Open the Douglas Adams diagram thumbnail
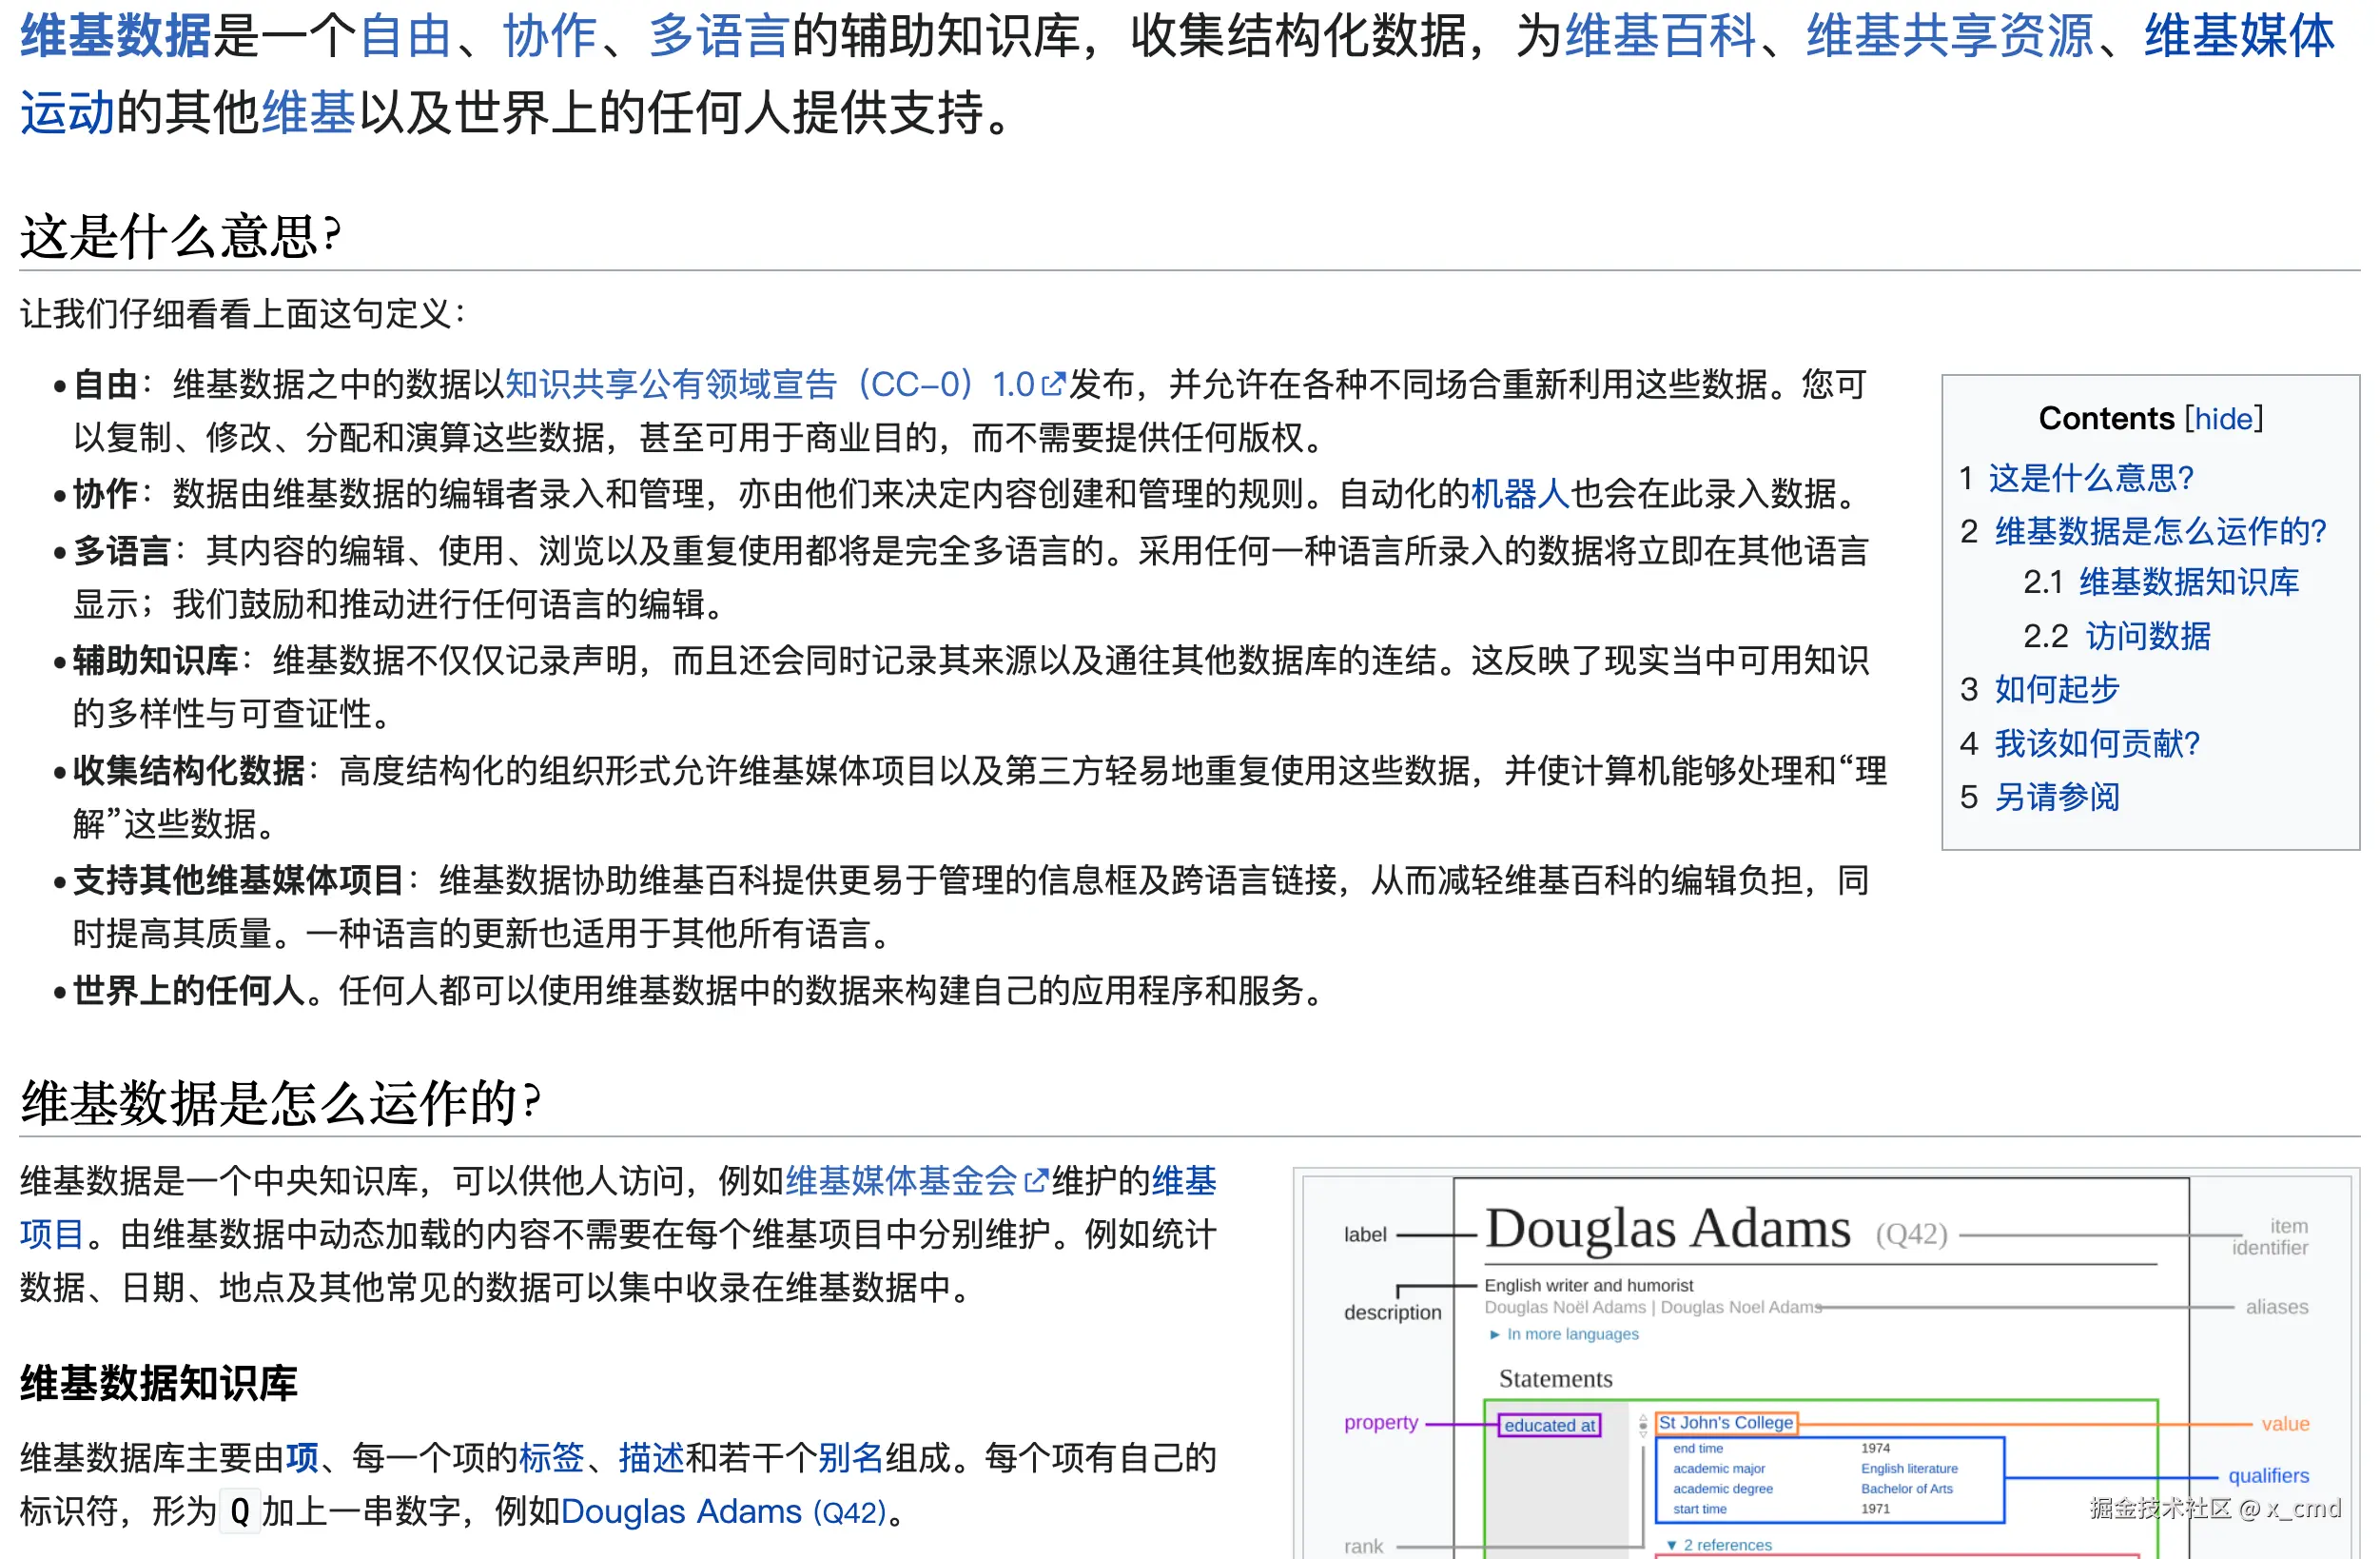 point(1826,1366)
